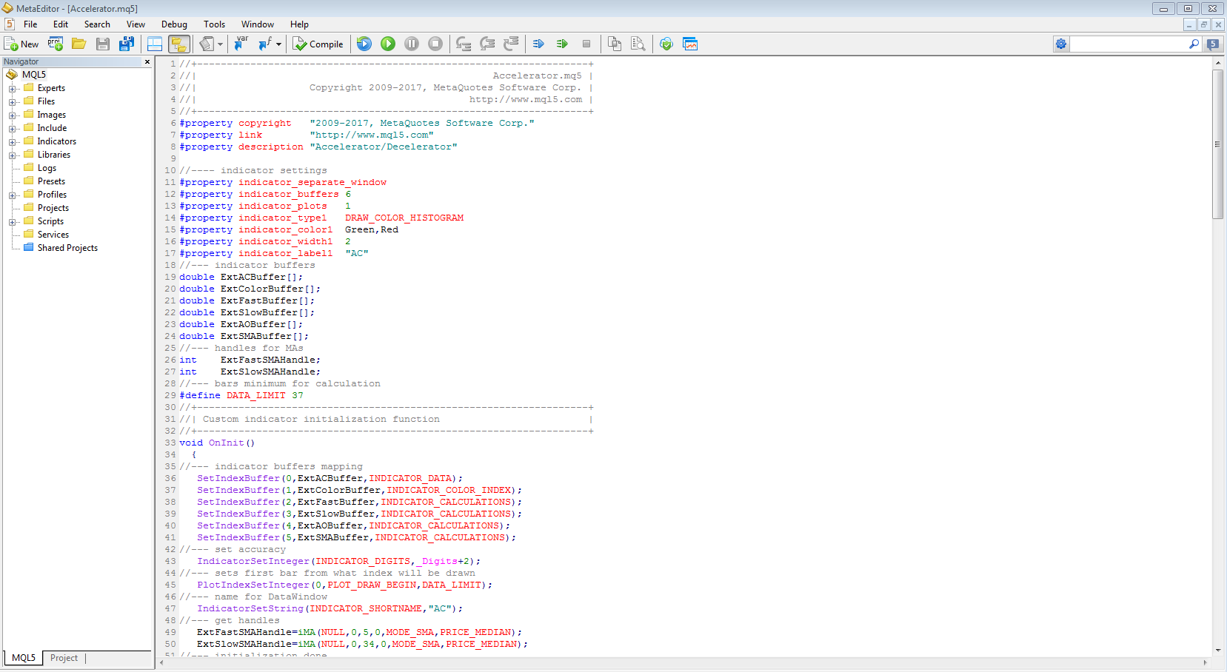Click the chat bubble notification icon

point(1213,44)
